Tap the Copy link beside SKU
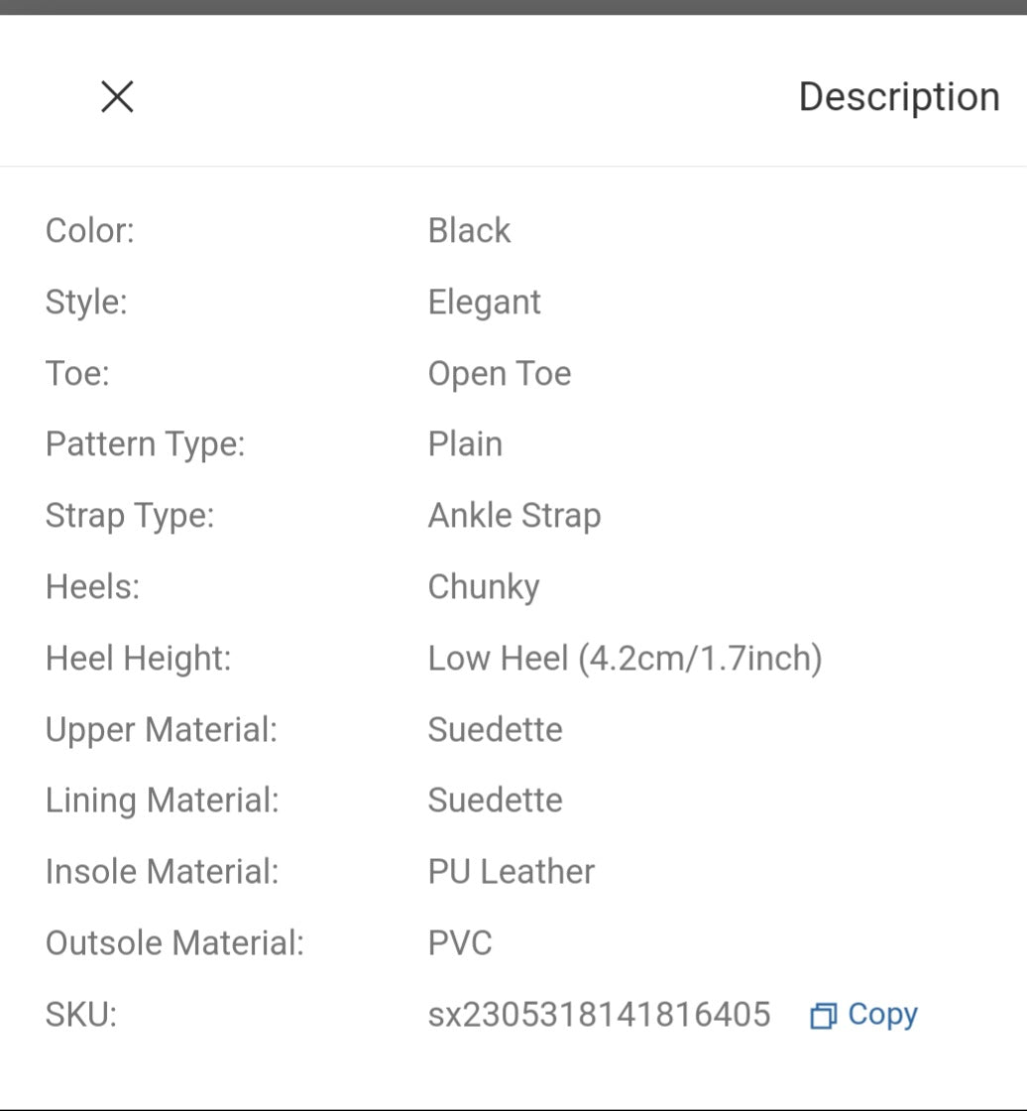Viewport: 1027px width, 1111px height. click(x=882, y=1015)
